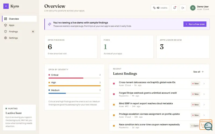
Task: Click the Latest findings heading
Action: (x=125, y=73)
